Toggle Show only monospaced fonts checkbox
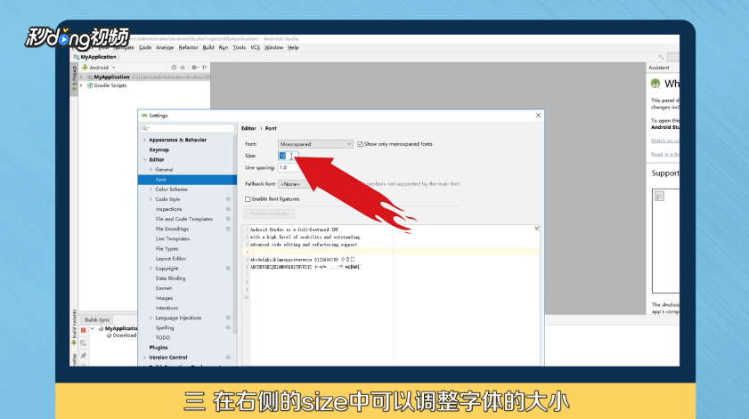Viewport: 749px width, 419px height. (360, 144)
